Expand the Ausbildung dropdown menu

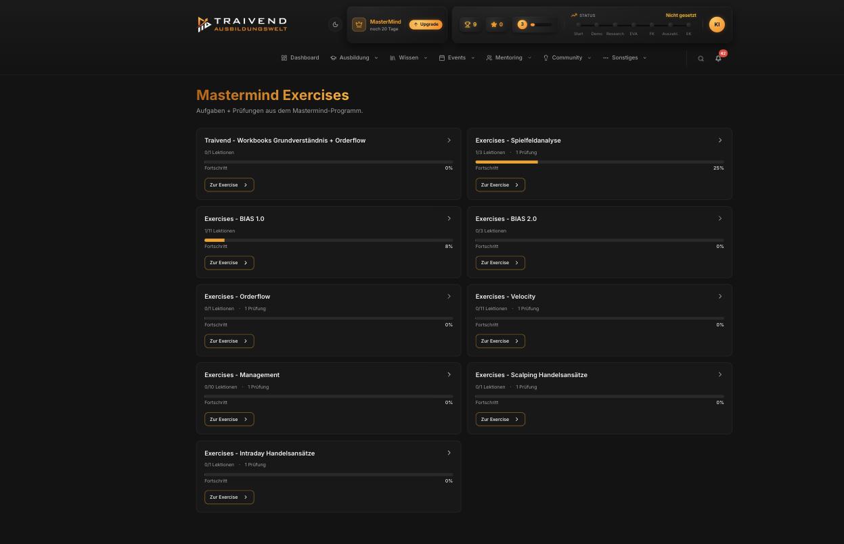(x=354, y=57)
